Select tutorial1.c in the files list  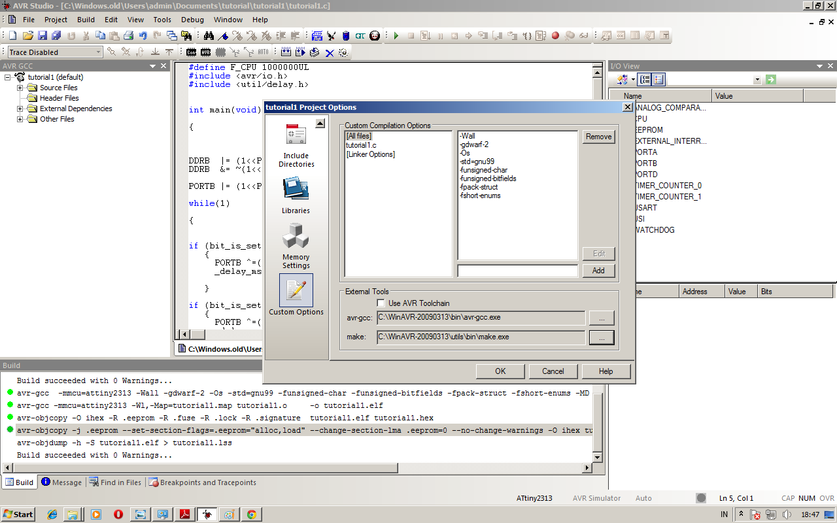(361, 145)
